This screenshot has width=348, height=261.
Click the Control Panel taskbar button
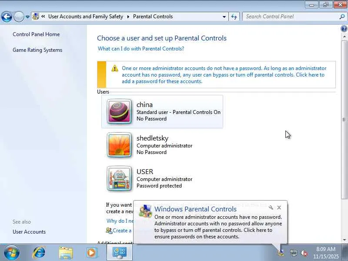(120, 253)
